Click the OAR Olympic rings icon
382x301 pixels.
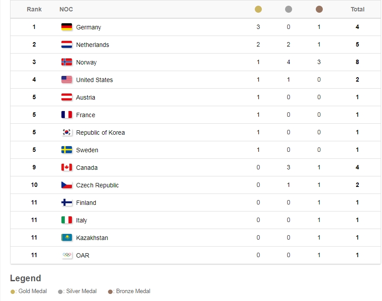coord(67,255)
